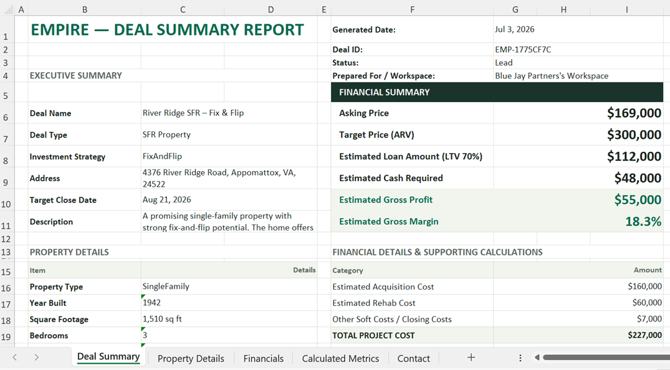The width and height of the screenshot is (670, 370).
Task: Select column A header
Action: (21, 9)
